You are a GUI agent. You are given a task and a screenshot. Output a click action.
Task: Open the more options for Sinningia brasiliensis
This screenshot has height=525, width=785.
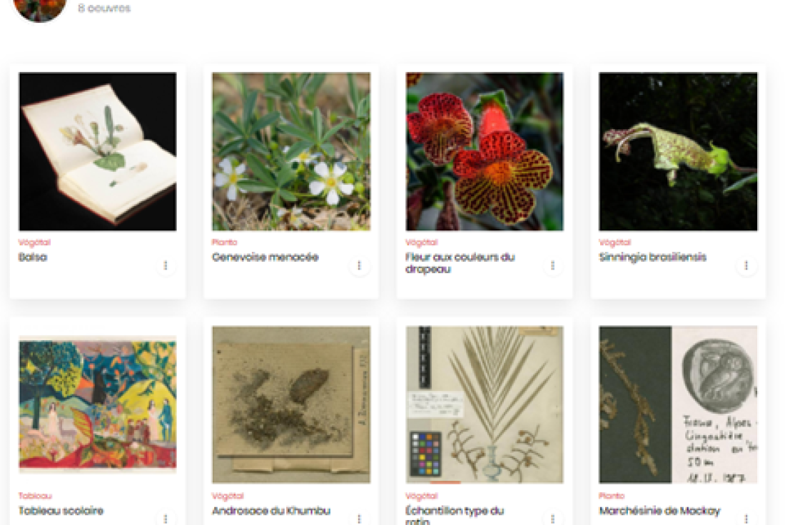click(x=746, y=265)
